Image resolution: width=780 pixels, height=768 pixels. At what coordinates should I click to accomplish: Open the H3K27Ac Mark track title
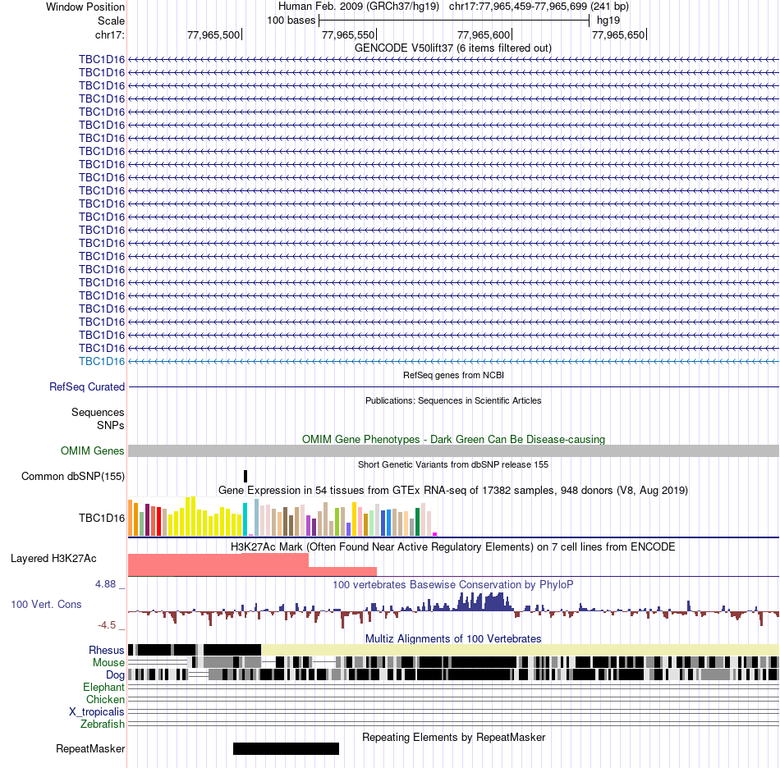453,546
